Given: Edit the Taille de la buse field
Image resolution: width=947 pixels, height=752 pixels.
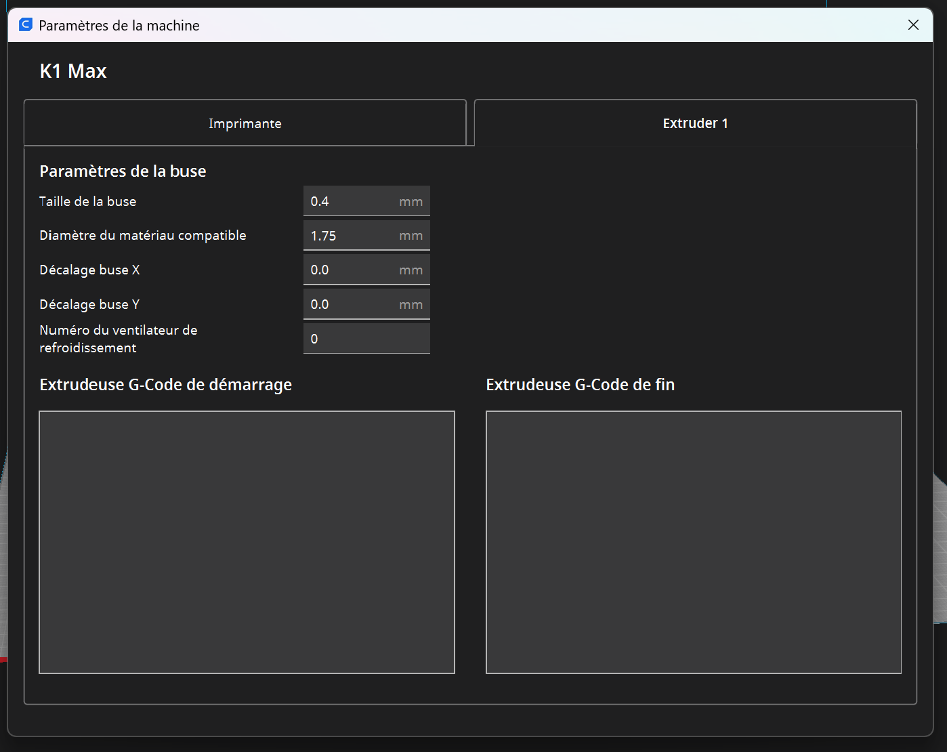Looking at the screenshot, I should pos(366,201).
